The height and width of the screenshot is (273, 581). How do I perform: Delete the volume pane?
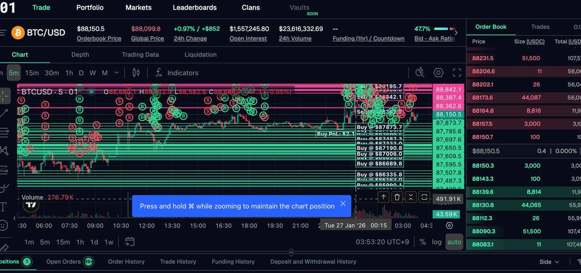pos(397,197)
